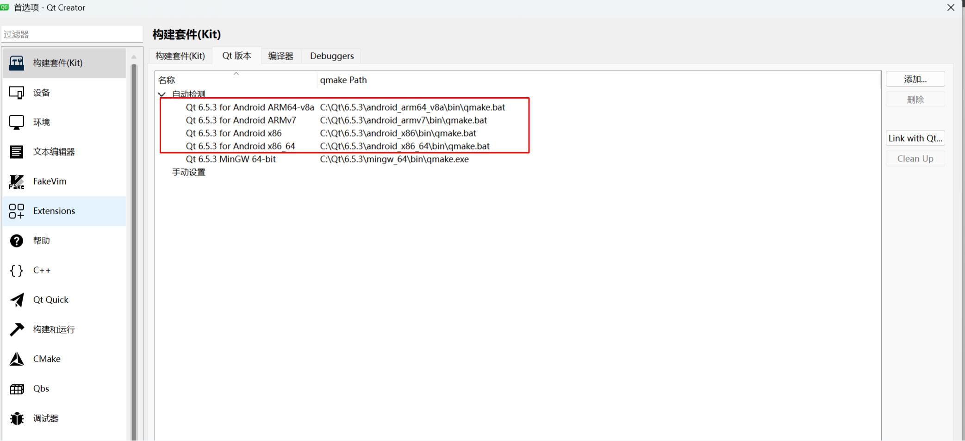Focus the 过滤器 filter input field

(72, 34)
